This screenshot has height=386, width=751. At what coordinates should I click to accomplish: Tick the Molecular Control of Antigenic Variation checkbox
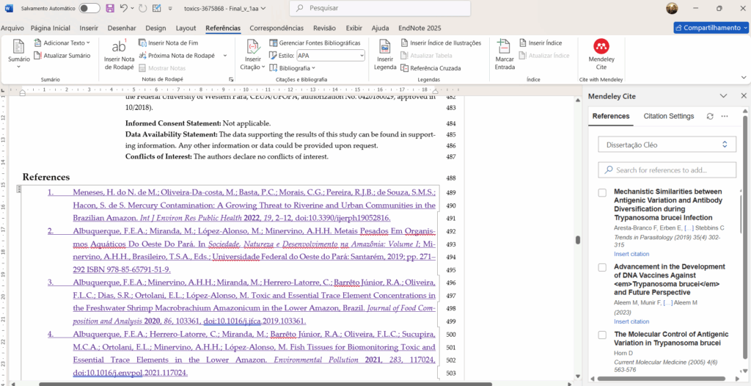tap(602, 334)
